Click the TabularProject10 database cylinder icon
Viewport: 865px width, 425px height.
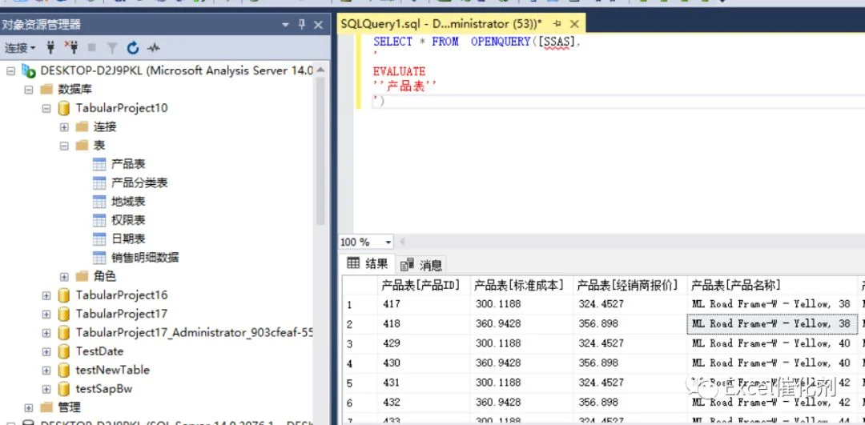click(x=64, y=109)
